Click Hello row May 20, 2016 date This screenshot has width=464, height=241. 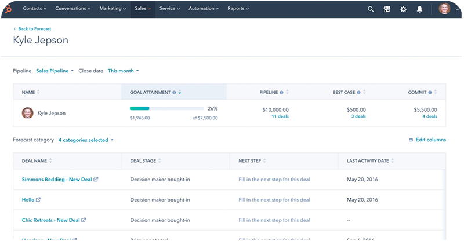(362, 200)
